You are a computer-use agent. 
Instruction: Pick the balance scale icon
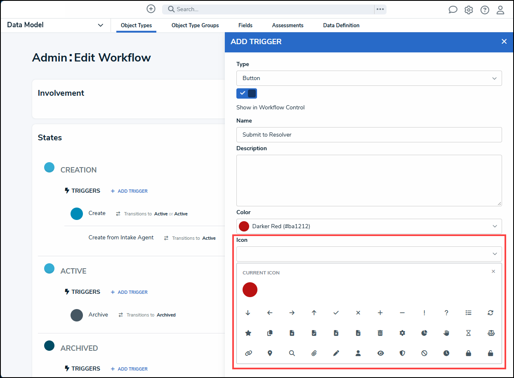490,333
